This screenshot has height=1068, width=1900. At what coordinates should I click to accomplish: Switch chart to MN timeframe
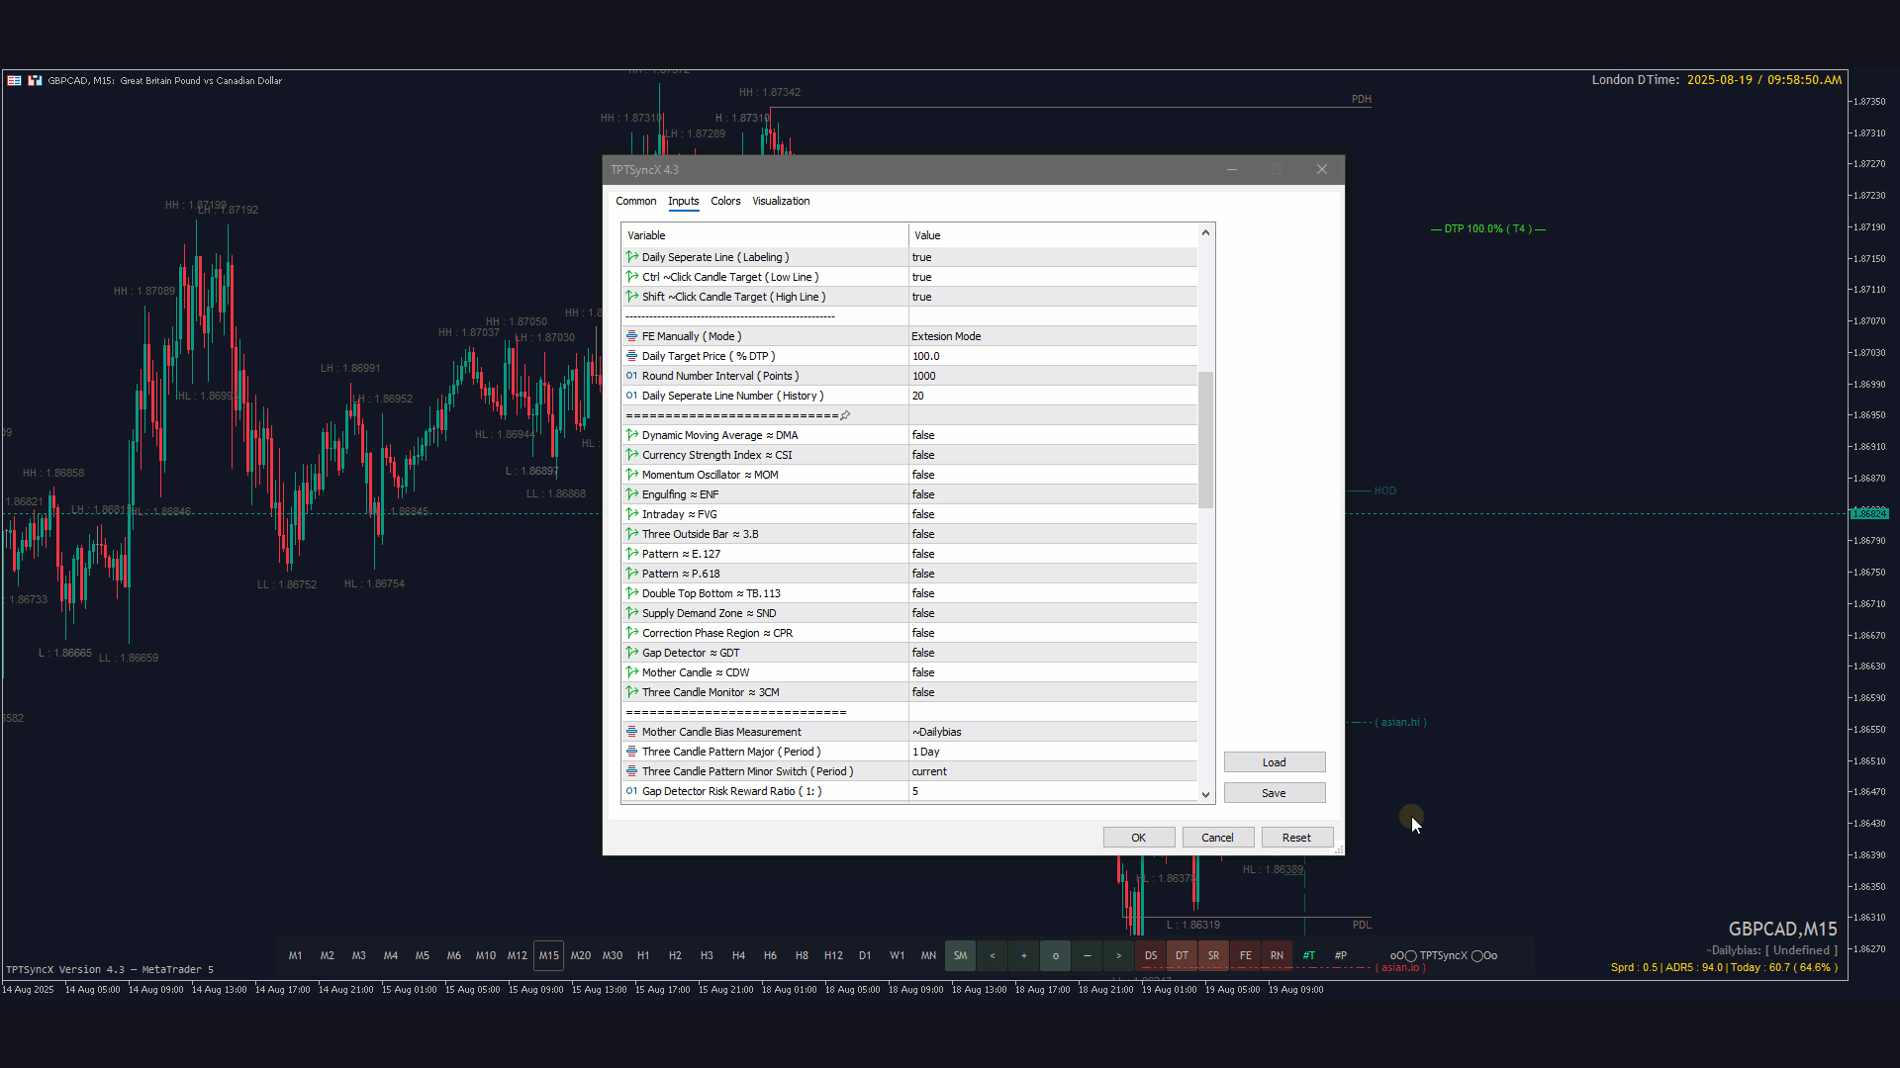[928, 955]
